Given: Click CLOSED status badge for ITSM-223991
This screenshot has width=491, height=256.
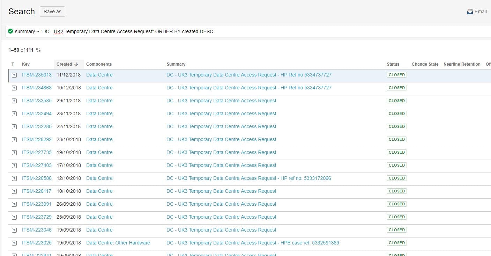Looking at the screenshot, I should tap(397, 204).
